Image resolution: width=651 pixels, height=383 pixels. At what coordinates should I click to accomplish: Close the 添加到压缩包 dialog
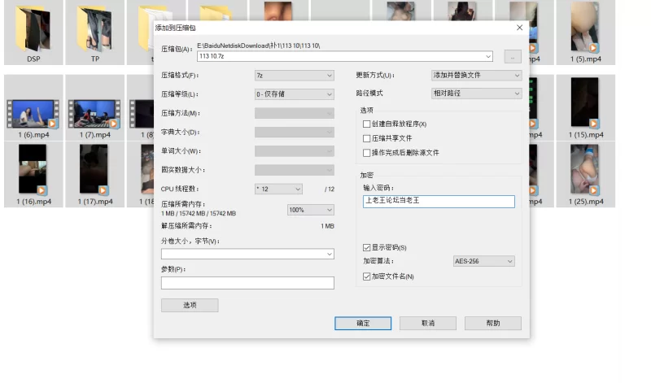coord(519,28)
